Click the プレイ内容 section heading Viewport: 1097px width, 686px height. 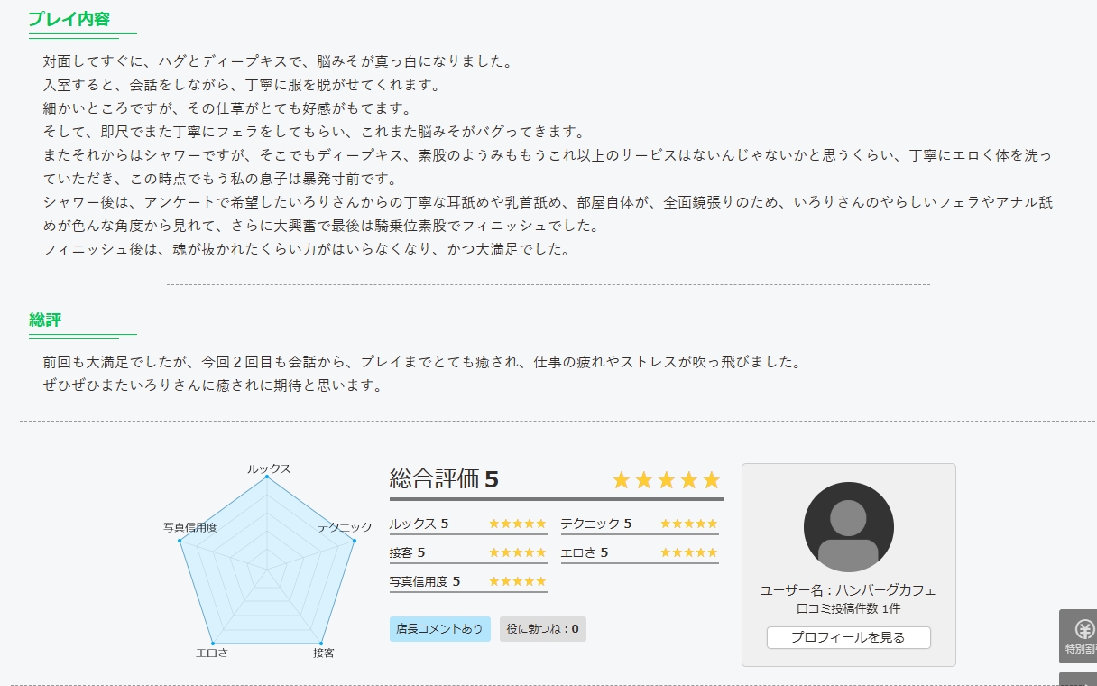point(69,19)
